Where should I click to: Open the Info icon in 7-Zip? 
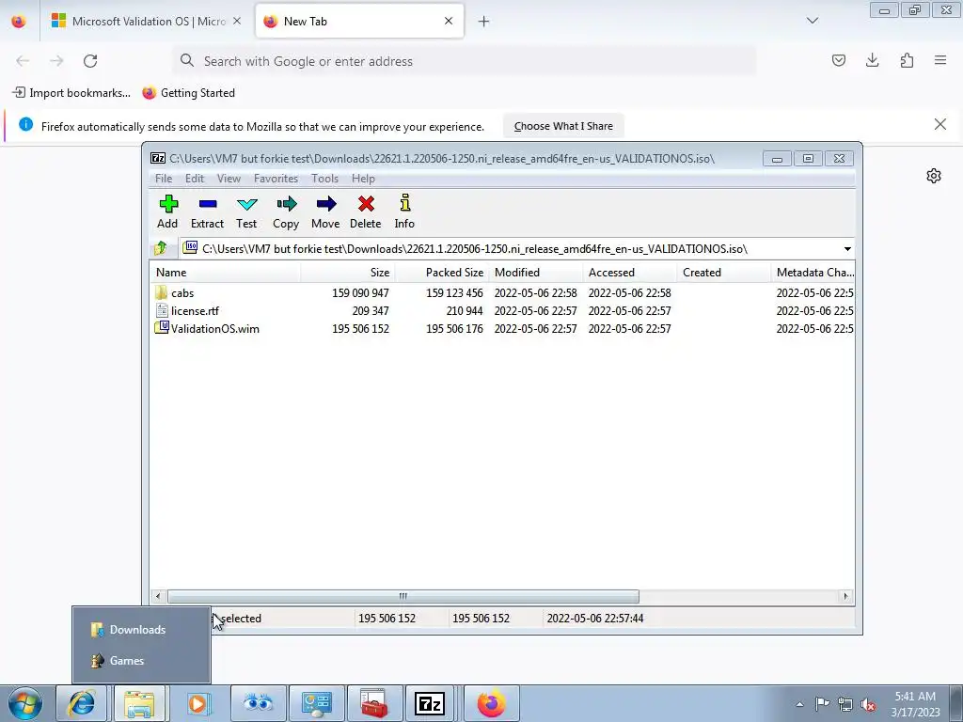[x=404, y=212]
